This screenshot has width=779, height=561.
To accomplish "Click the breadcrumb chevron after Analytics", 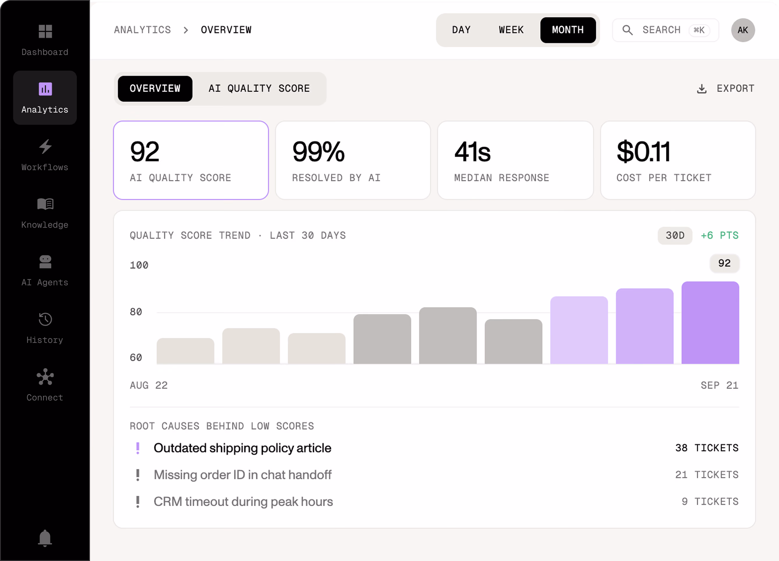I will tap(186, 30).
